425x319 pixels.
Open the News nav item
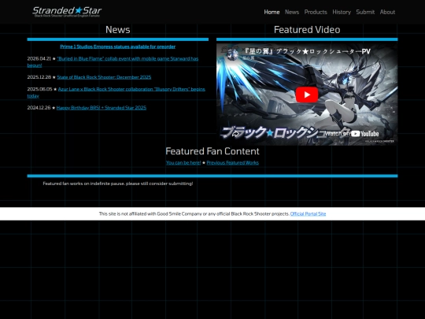click(x=292, y=12)
